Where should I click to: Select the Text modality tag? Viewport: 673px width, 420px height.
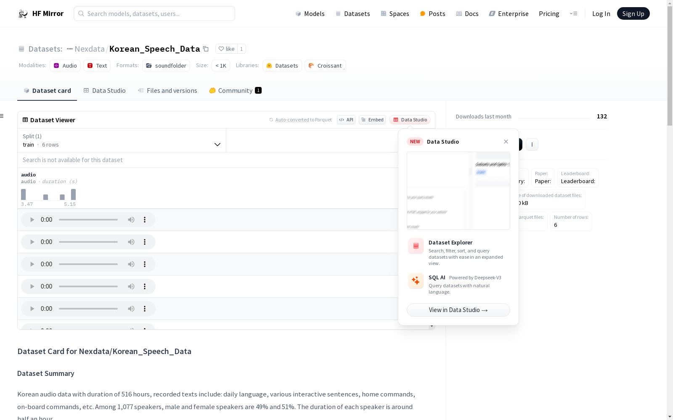pyautogui.click(x=97, y=66)
